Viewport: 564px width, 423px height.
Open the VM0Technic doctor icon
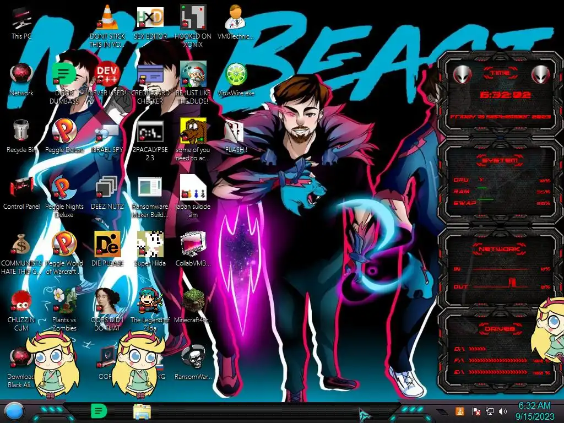(236, 22)
